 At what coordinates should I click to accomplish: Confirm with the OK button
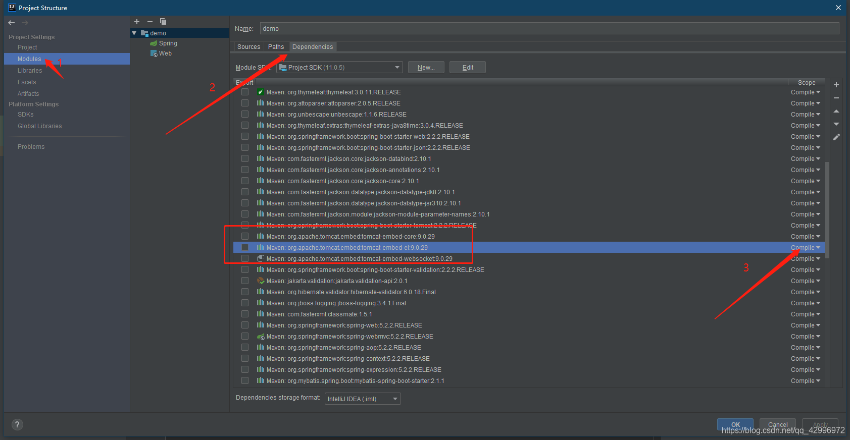pyautogui.click(x=735, y=424)
